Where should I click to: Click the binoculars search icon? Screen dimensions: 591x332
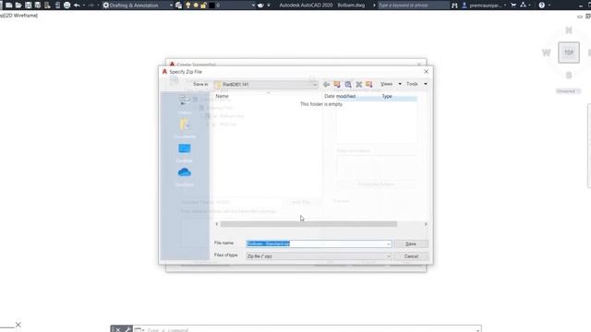pos(454,6)
